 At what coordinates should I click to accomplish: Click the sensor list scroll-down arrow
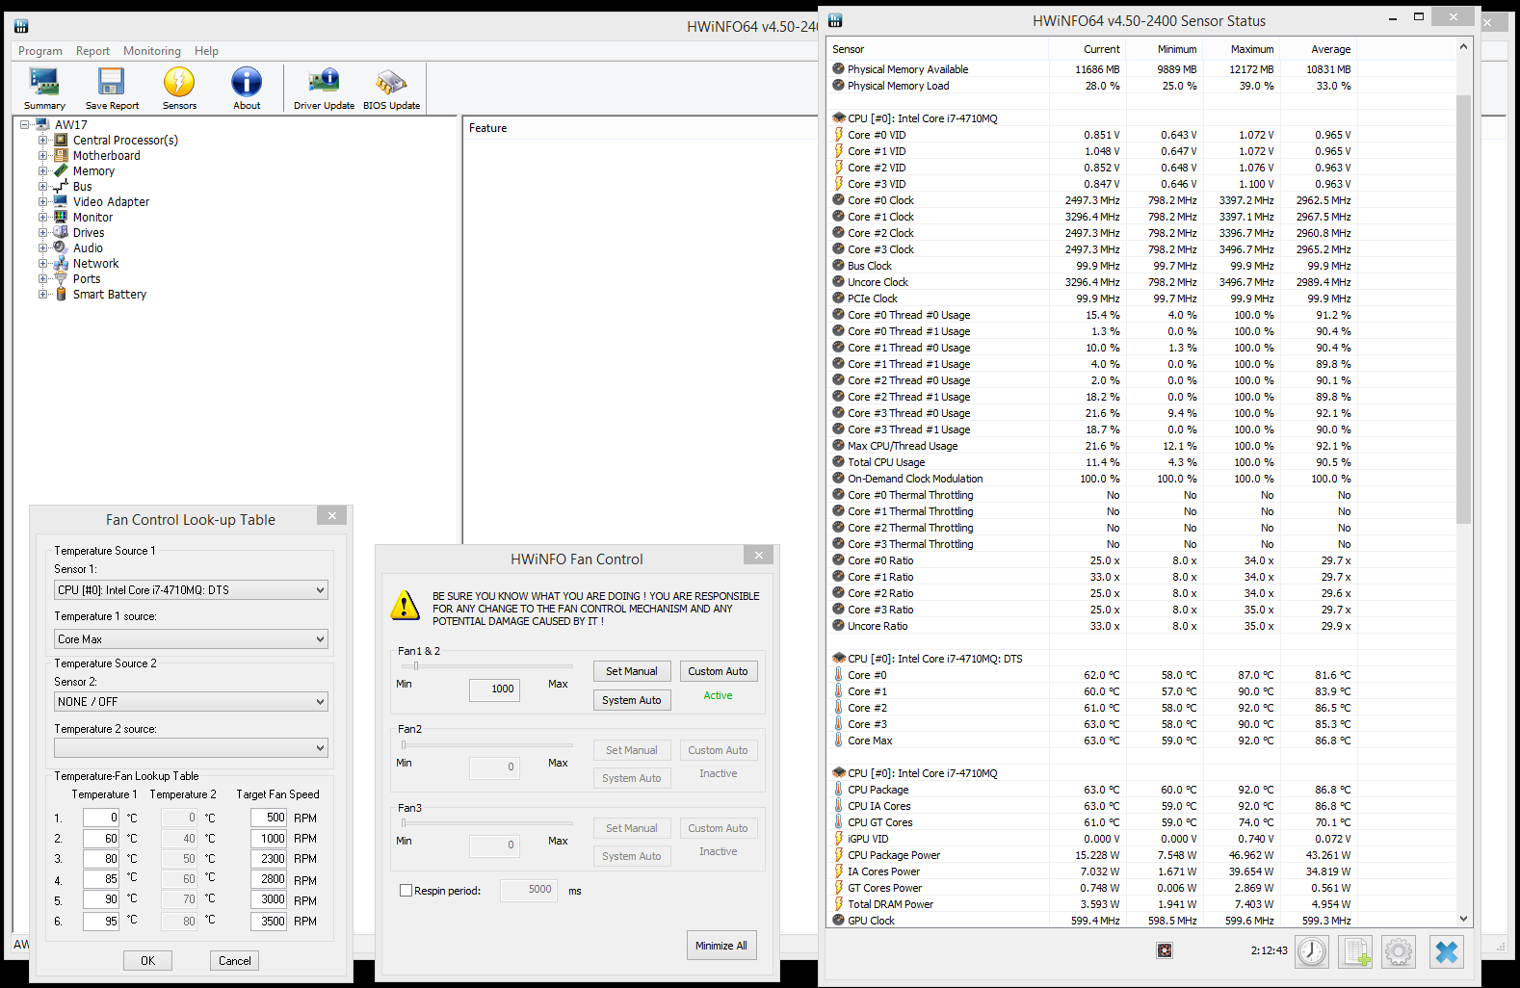(x=1463, y=919)
